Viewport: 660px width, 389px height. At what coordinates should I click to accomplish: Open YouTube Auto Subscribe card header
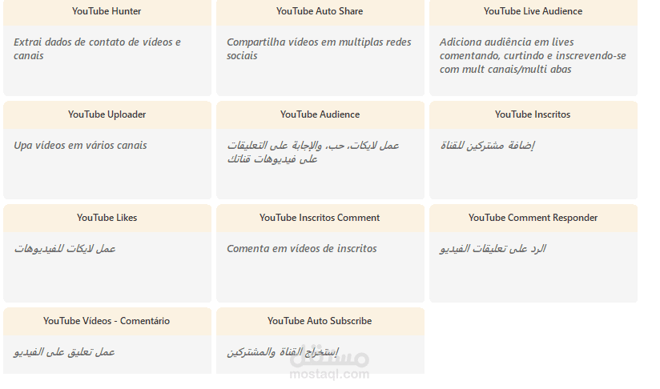(320, 321)
